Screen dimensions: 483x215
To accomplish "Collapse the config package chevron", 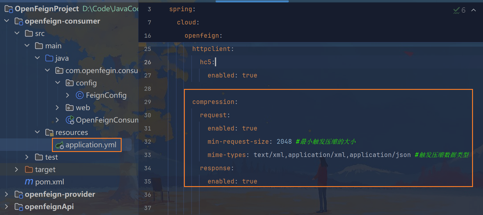I will pos(58,83).
